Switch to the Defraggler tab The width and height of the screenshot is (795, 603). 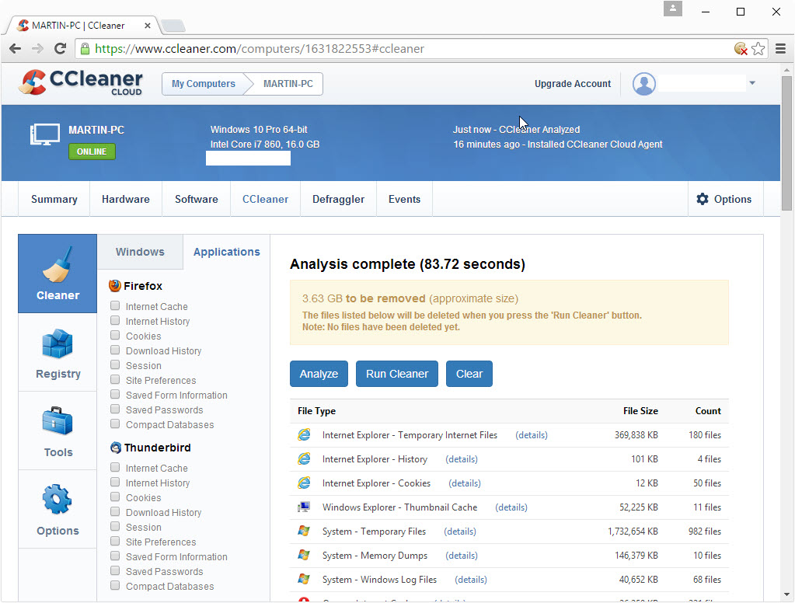[x=338, y=199]
